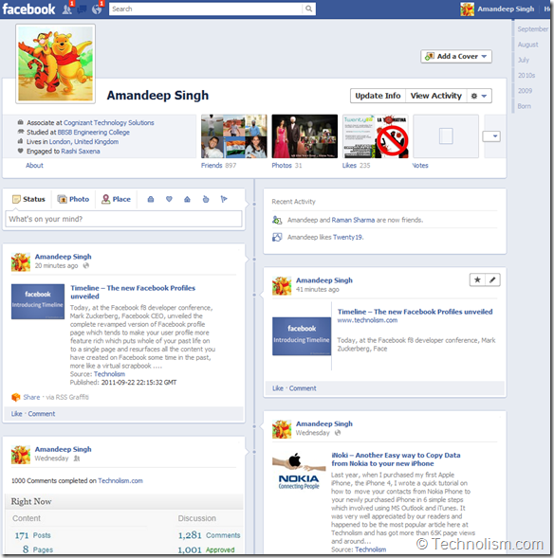Jump to Born in the timeline
The width and height of the screenshot is (554, 558).
tap(524, 106)
